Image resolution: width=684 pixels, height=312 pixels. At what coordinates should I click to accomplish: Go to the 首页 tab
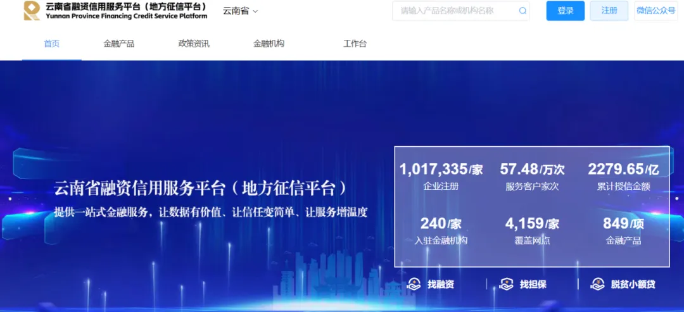51,44
